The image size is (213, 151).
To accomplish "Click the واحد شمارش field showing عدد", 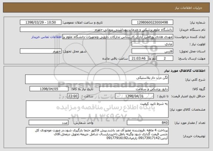I will (48, 122).
